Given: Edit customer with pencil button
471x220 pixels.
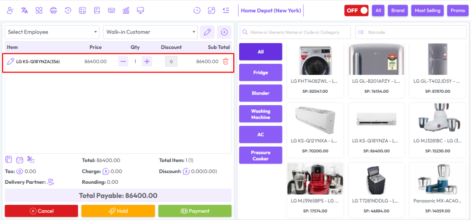Looking at the screenshot, I should (207, 32).
